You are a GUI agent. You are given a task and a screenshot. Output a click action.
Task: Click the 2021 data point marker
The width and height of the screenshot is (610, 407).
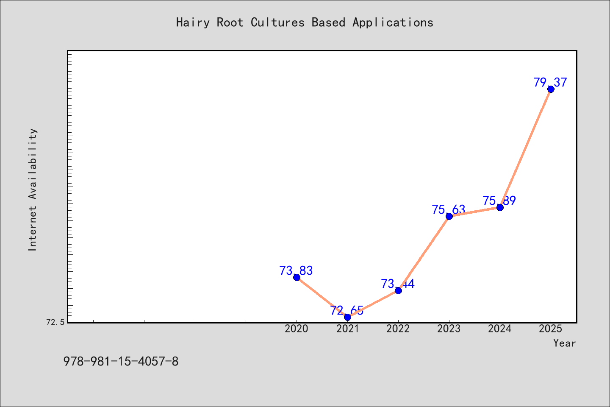(347, 317)
